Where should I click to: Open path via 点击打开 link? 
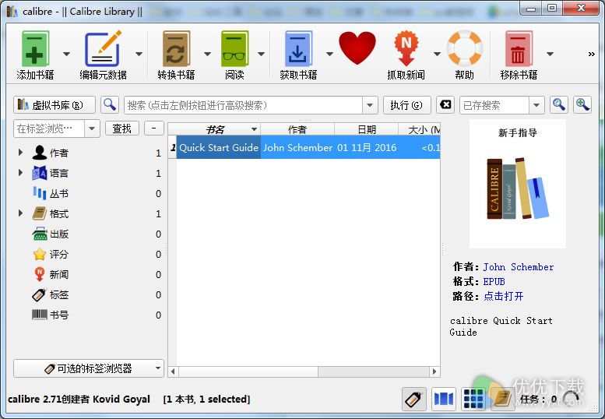click(x=504, y=296)
